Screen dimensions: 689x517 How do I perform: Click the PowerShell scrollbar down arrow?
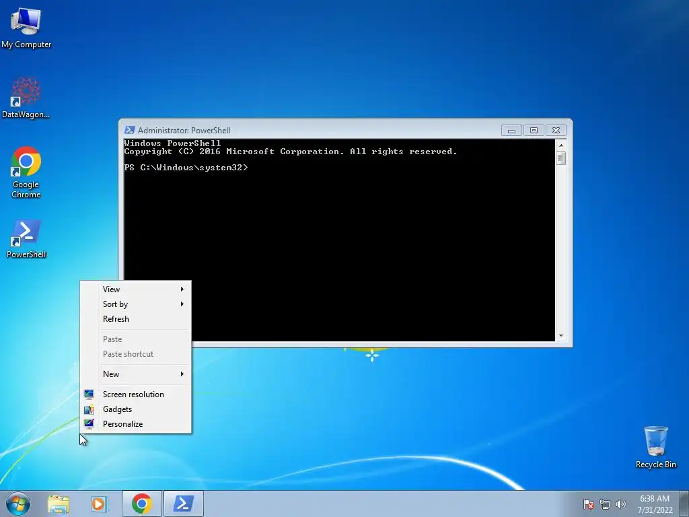pyautogui.click(x=561, y=336)
